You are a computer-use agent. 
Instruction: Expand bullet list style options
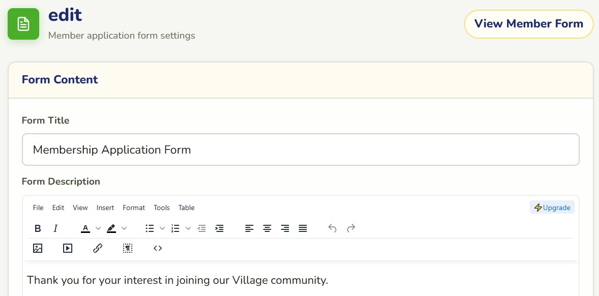pos(162,228)
